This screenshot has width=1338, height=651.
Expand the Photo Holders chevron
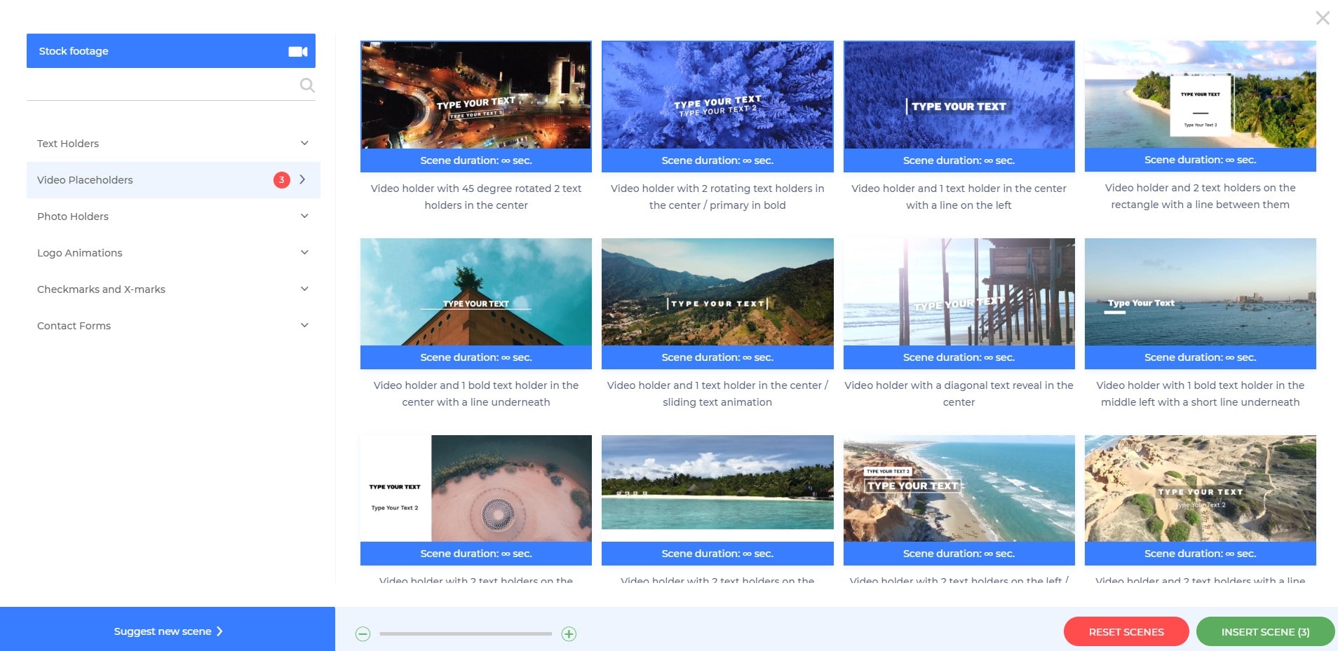pyautogui.click(x=304, y=216)
